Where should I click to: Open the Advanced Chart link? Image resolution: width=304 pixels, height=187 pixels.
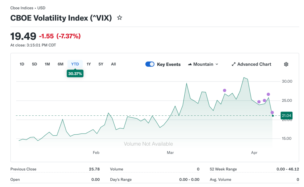click(254, 64)
